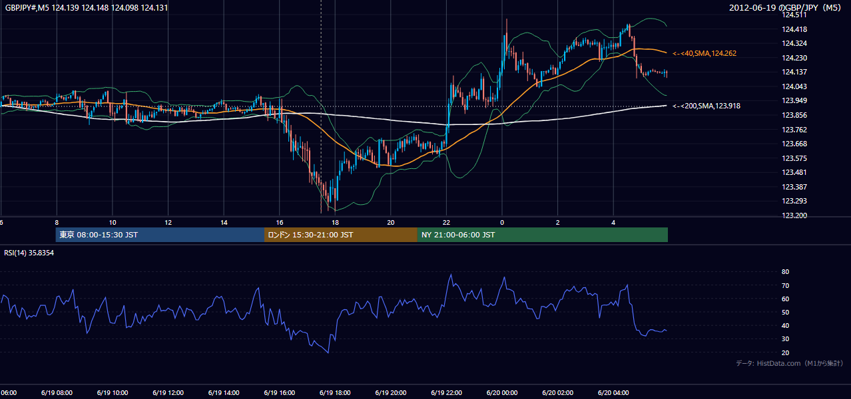Image resolution: width=851 pixels, height=399 pixels.
Task: Select the NY 21:00-06:00 JST session bar
Action: click(x=543, y=235)
